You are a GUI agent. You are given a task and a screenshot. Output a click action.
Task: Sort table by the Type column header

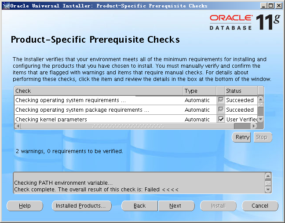199,91
